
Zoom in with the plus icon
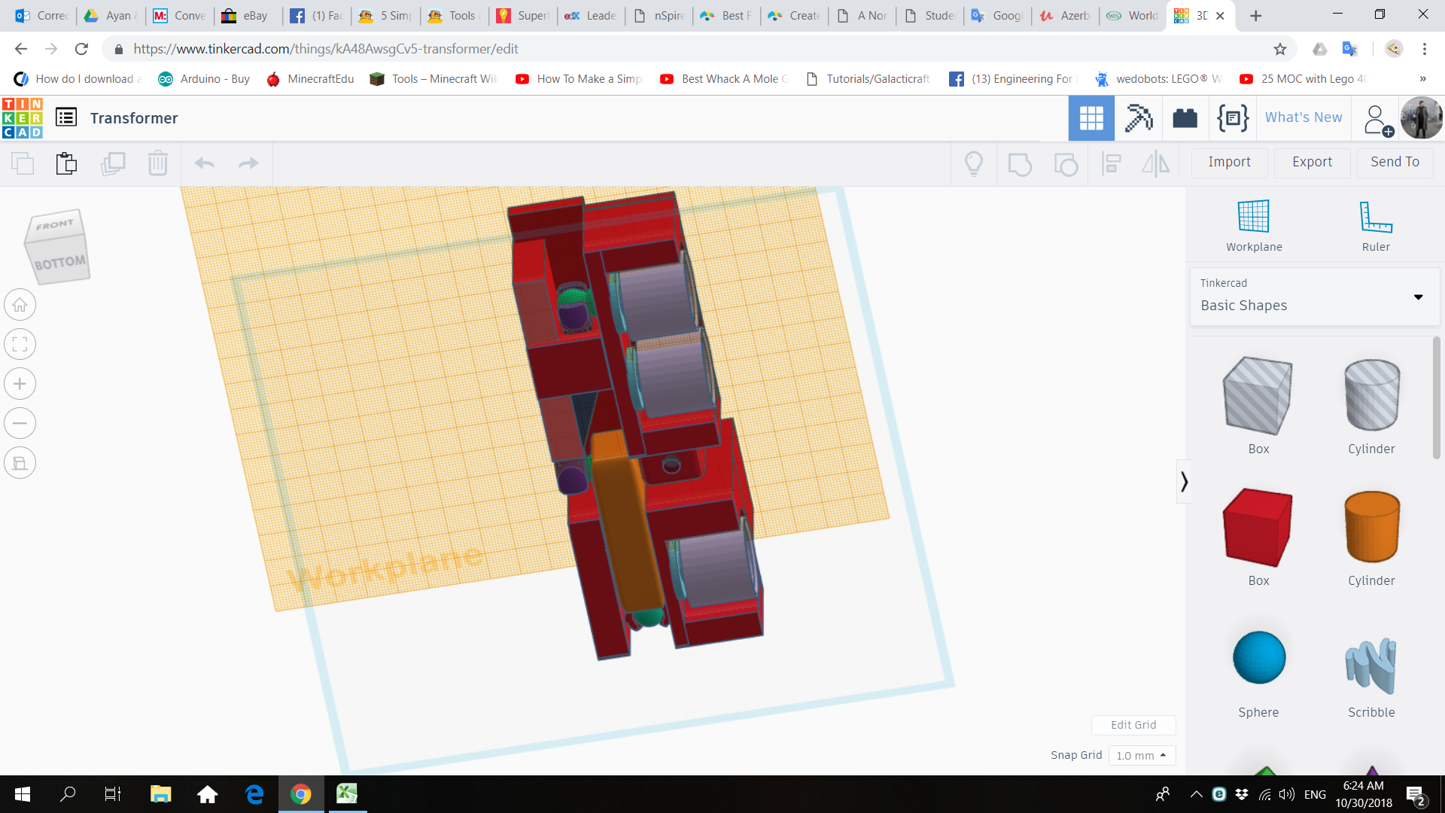click(x=20, y=384)
